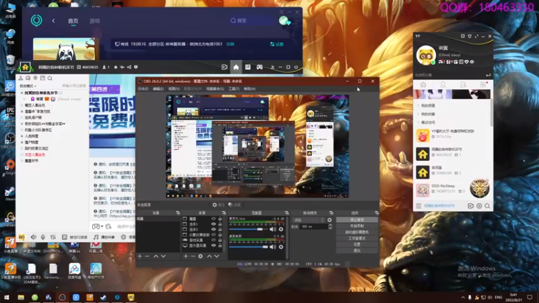This screenshot has width=539, height=303.
Task: Lock the 选手2 source
Action: 220,230
